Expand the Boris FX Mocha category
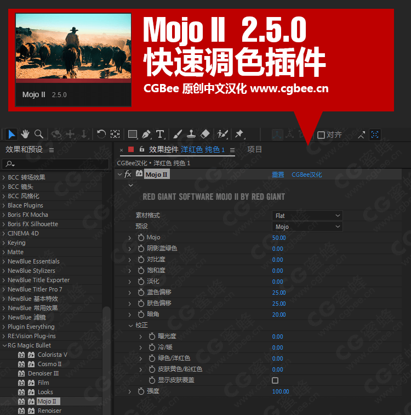This screenshot has height=415, width=411. coord(3,215)
